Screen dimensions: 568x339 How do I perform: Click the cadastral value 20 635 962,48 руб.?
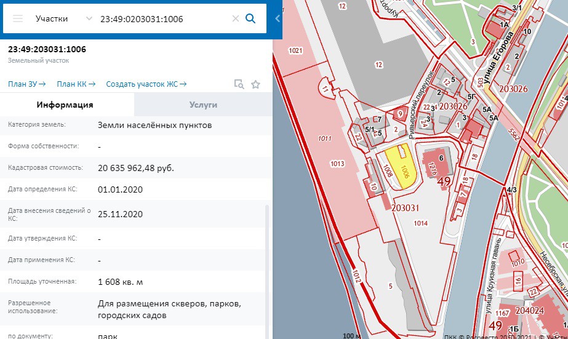pos(135,168)
